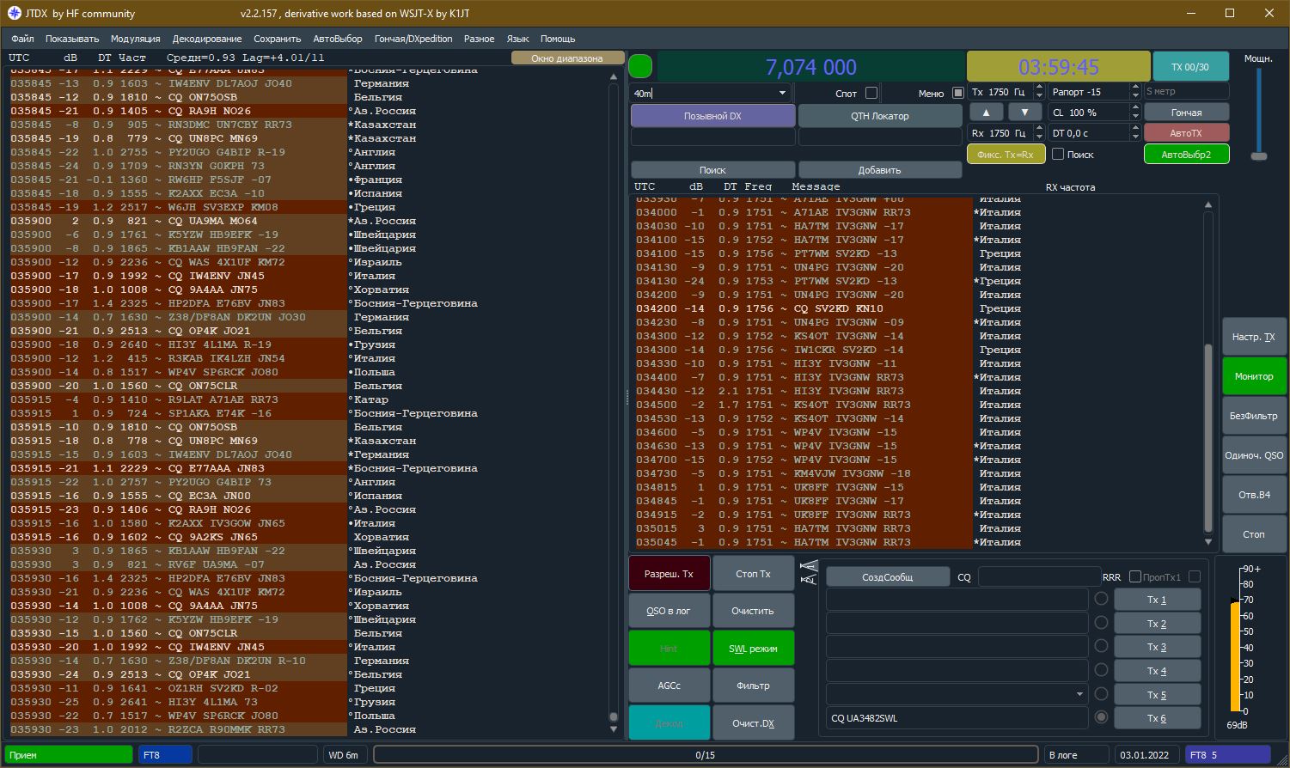Open the Сохранить menu
The image size is (1290, 768).
click(x=278, y=39)
